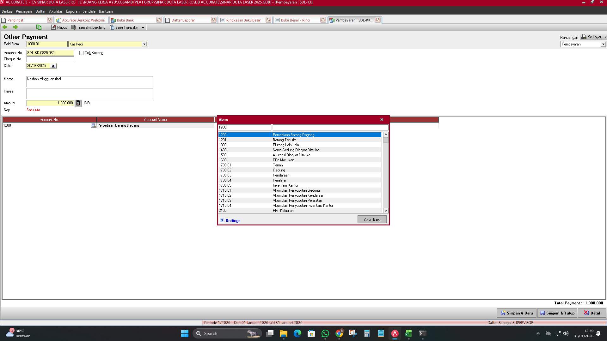Switch to the Buku Bank tab

pos(126,20)
